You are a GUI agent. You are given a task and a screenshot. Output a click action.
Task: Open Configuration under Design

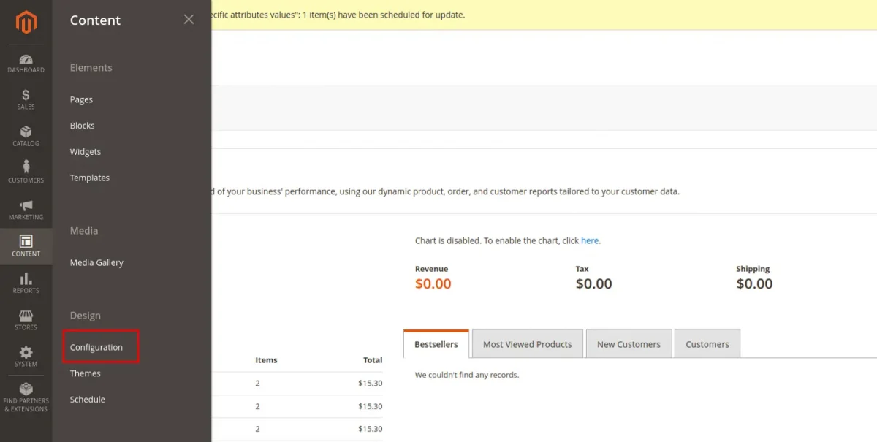coord(96,347)
